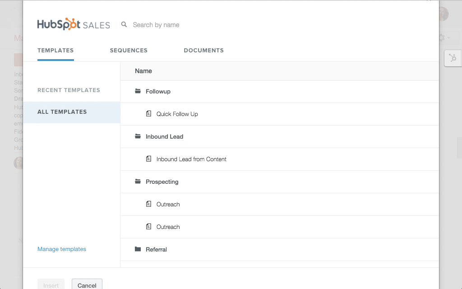This screenshot has height=289, width=462.
Task: Click the disabled Insert button
Action: pyautogui.click(x=51, y=284)
